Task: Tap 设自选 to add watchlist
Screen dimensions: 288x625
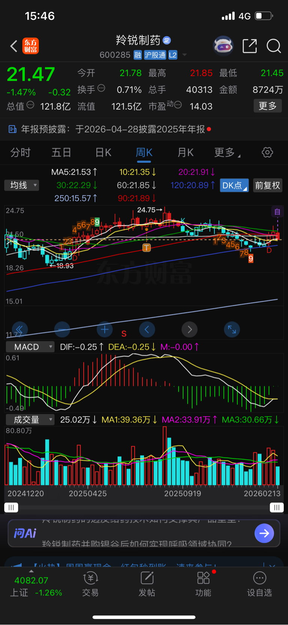Action: pyautogui.click(x=259, y=584)
